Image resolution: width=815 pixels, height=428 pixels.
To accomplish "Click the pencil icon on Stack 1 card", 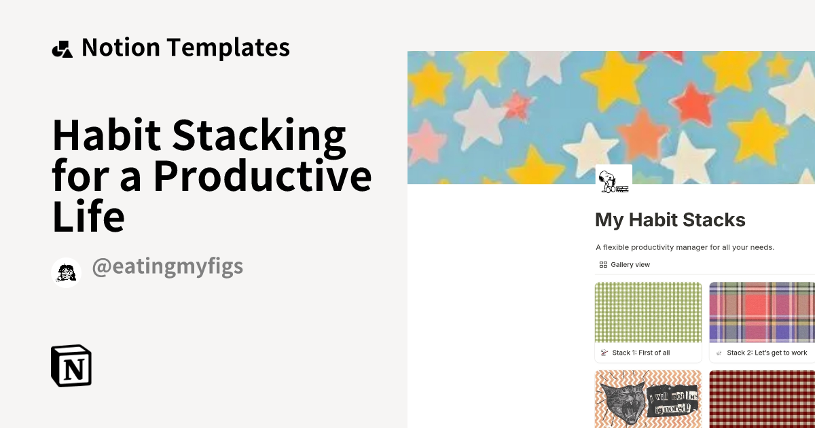I will point(604,353).
